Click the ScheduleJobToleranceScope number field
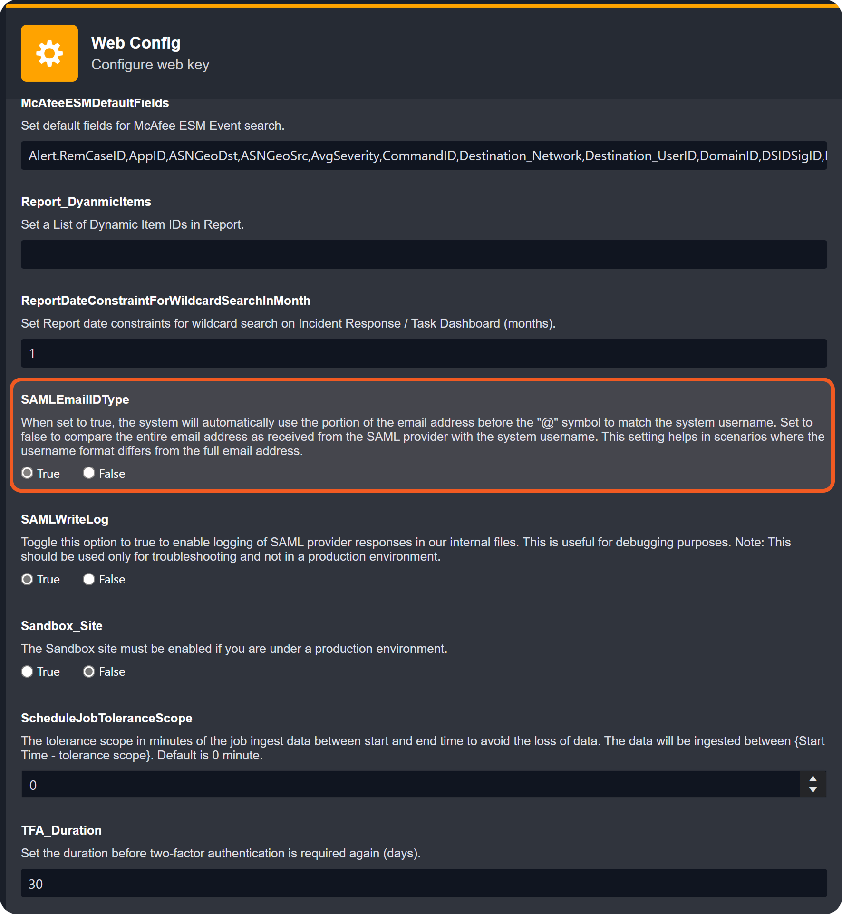 409,785
